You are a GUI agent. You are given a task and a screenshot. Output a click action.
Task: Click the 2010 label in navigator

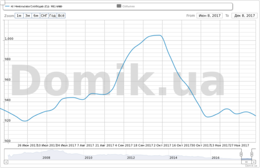tap(88, 157)
